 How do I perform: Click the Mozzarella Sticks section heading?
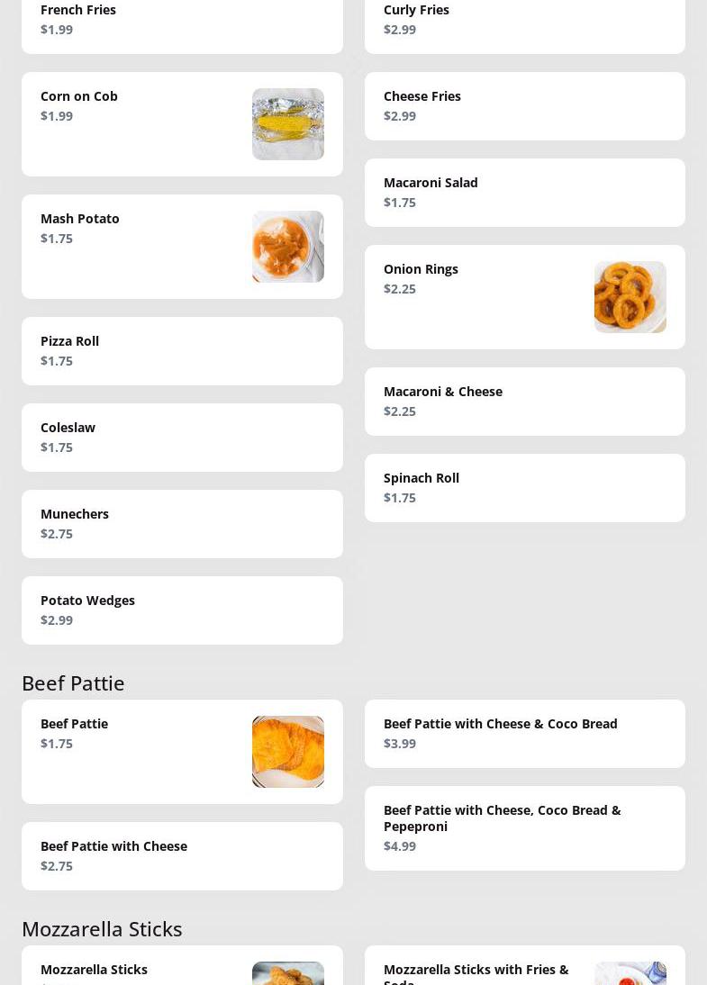[102, 928]
